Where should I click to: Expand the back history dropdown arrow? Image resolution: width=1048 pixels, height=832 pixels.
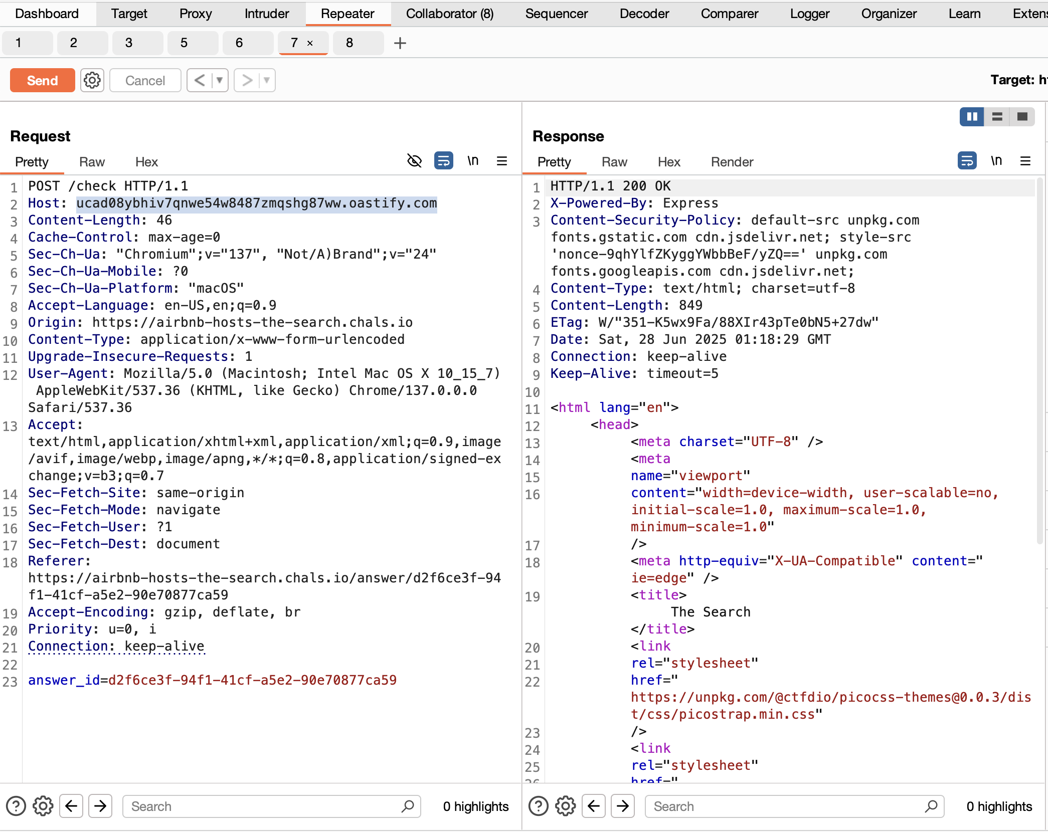[x=220, y=80]
